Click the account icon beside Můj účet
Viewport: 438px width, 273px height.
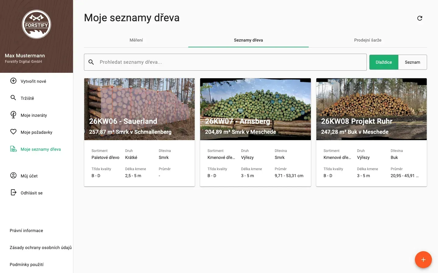[x=13, y=175]
